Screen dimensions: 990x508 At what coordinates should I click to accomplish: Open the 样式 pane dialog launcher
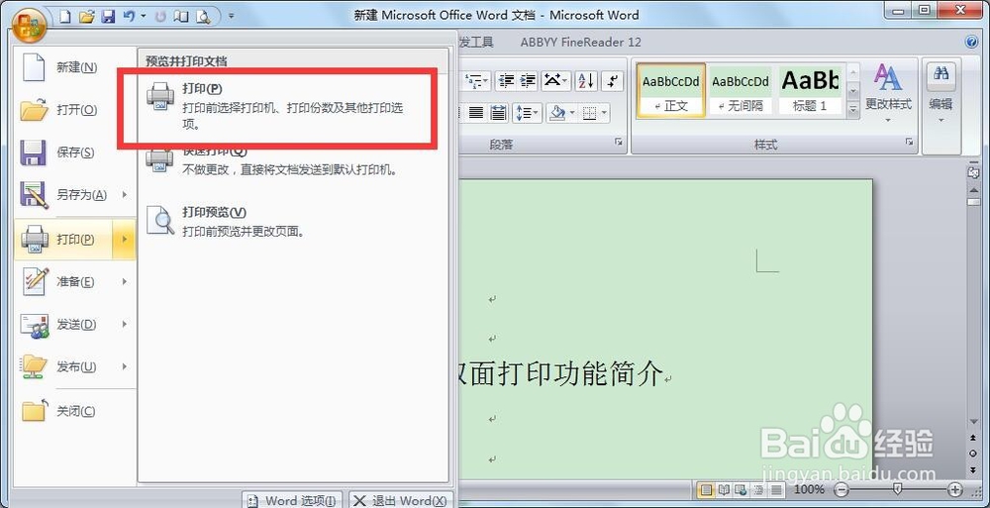tap(909, 143)
